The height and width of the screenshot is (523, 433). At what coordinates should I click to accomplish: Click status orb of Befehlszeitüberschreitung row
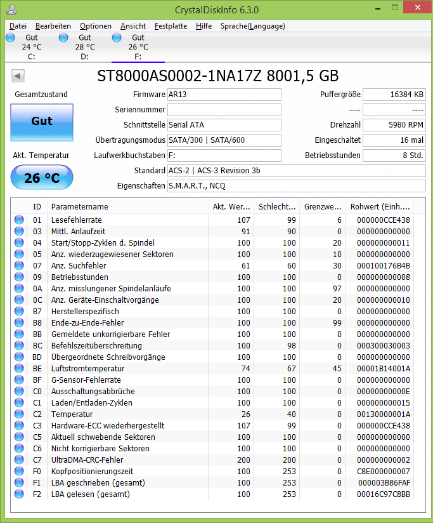[19, 345]
